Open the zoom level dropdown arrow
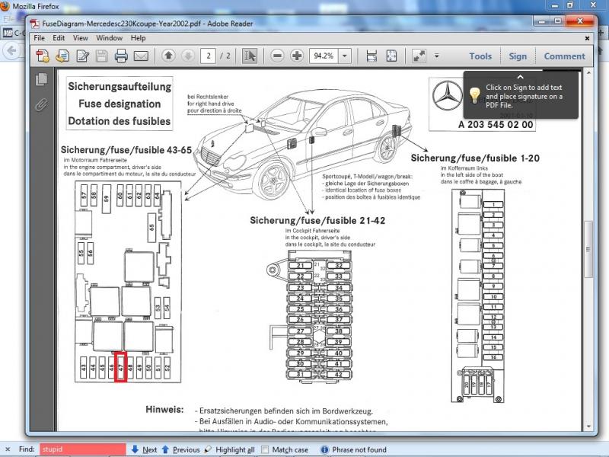 [x=345, y=56]
